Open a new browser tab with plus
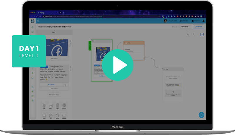Image resolution: width=235 pixels, height=135 pixels. coord(61,13)
